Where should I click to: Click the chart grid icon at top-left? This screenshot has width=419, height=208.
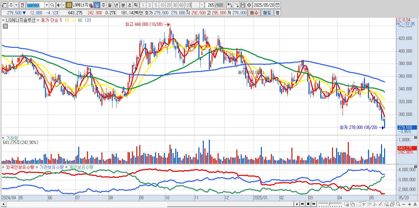point(5,26)
